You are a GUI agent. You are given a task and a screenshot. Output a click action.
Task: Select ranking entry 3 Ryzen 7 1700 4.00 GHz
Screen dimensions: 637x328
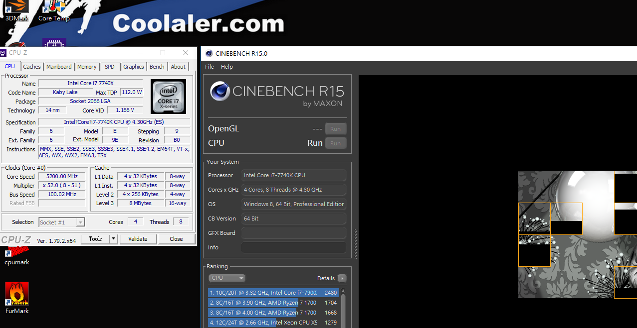[273, 313]
